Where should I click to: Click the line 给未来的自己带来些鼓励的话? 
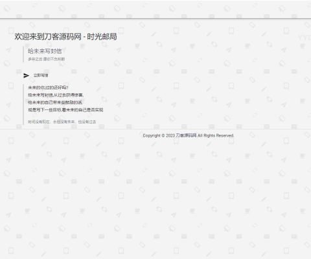[55, 102]
